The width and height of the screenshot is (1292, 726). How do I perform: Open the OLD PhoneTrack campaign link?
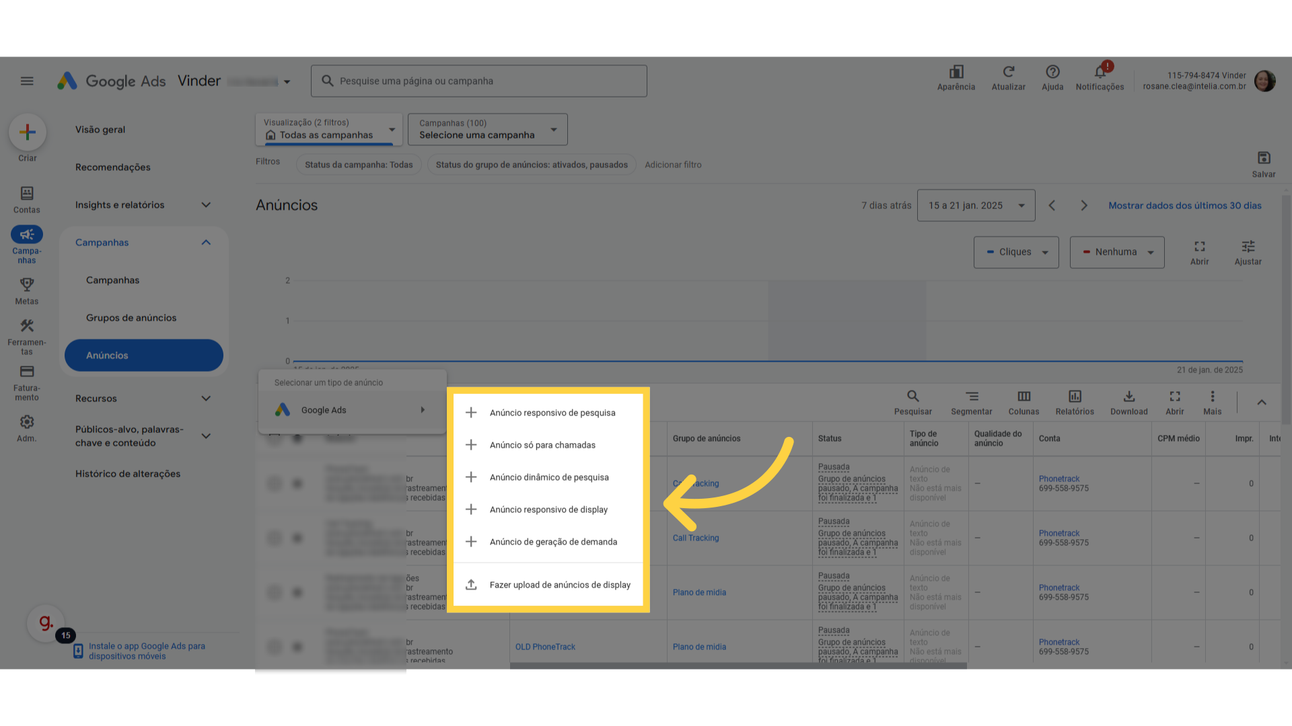545,647
